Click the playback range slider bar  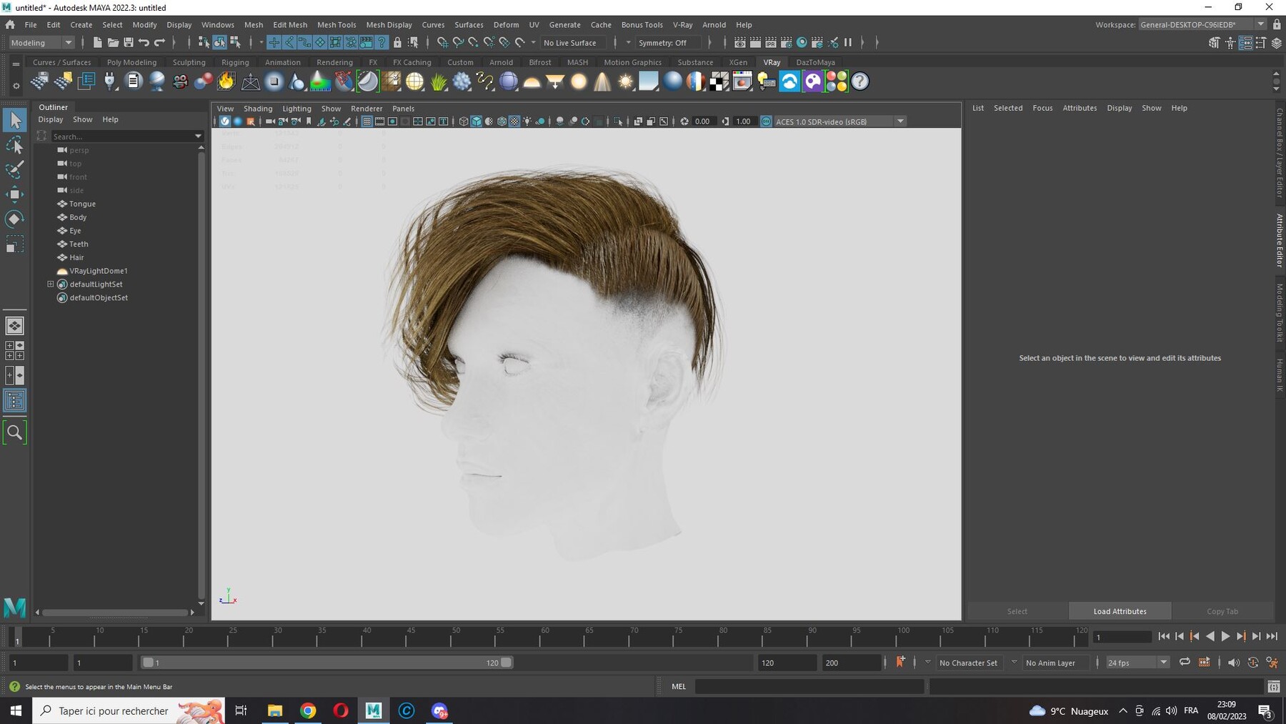click(326, 663)
